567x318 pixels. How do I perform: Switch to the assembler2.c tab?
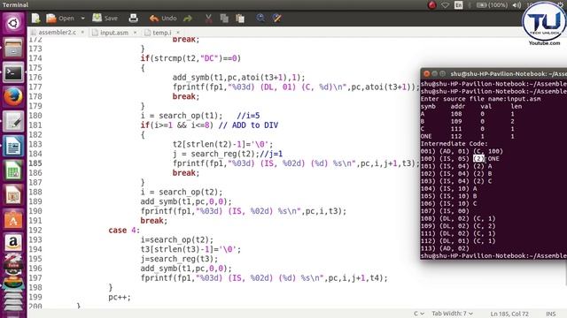[x=57, y=33]
